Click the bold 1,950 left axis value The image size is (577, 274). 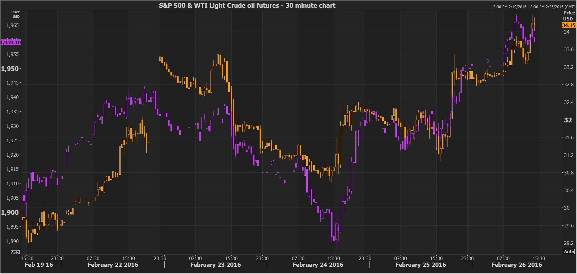click(x=10, y=69)
